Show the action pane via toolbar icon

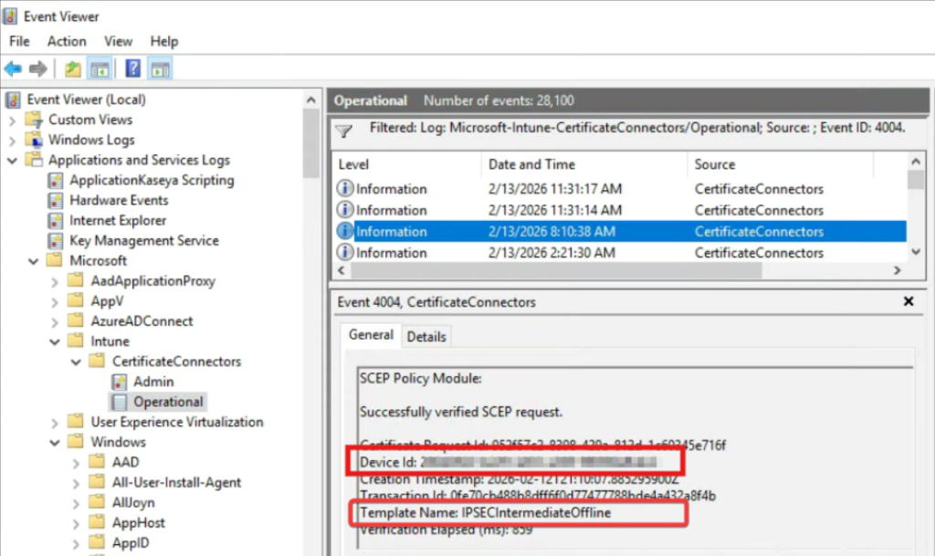pos(159,68)
